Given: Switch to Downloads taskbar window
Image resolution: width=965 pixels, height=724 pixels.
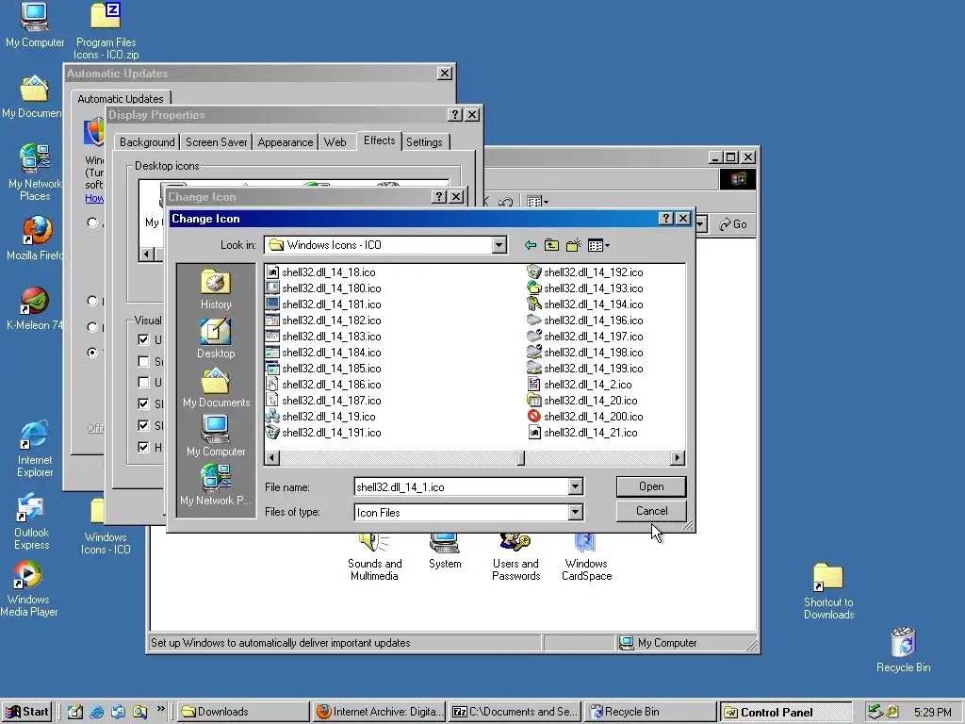Looking at the screenshot, I should (242, 712).
